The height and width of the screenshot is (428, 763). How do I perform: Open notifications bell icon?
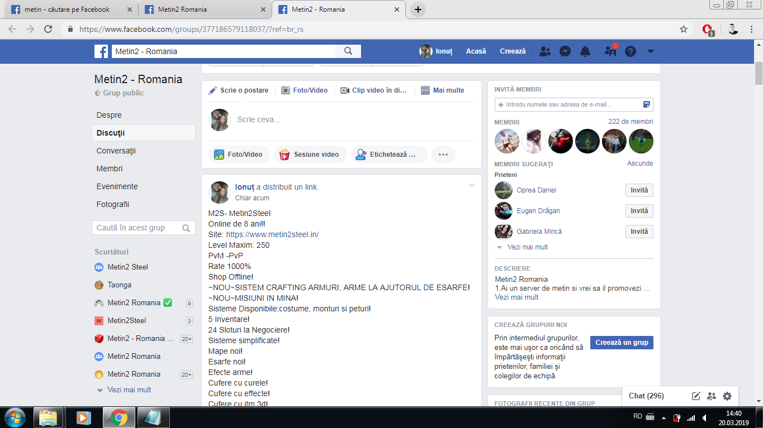click(x=585, y=51)
